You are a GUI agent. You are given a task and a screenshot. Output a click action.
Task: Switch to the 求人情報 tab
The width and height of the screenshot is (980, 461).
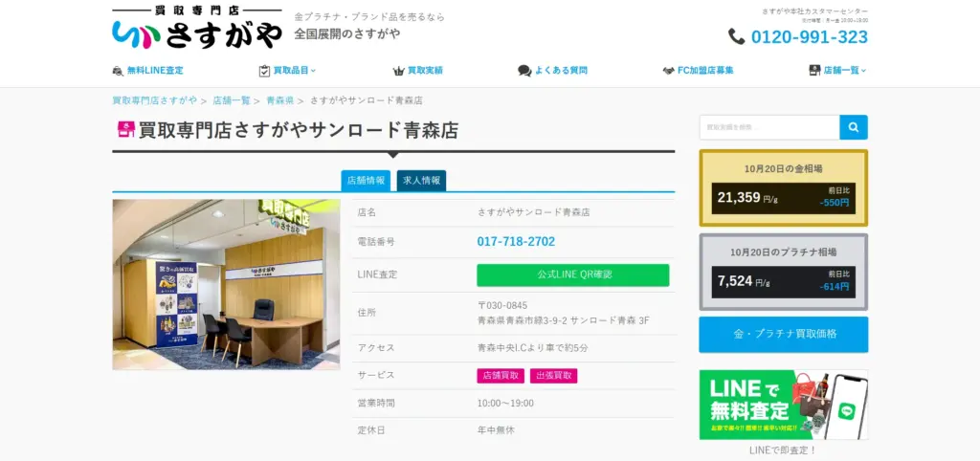tap(421, 181)
